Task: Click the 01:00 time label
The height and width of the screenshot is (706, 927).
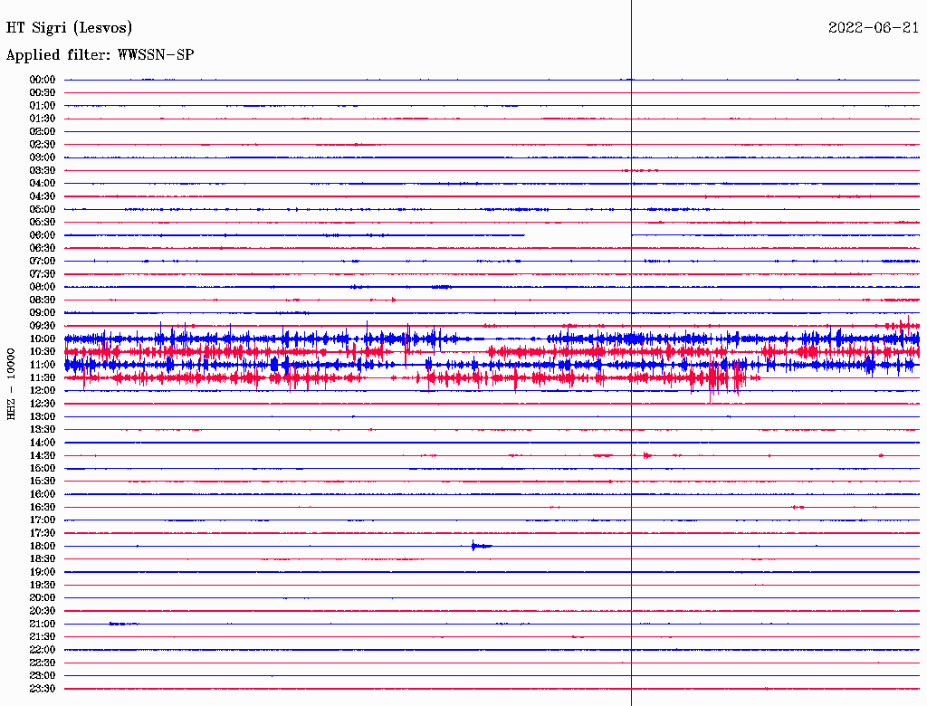Action: (43, 106)
